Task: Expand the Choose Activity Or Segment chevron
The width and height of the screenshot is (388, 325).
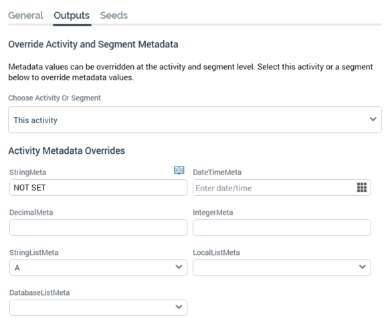Action: pos(373,119)
